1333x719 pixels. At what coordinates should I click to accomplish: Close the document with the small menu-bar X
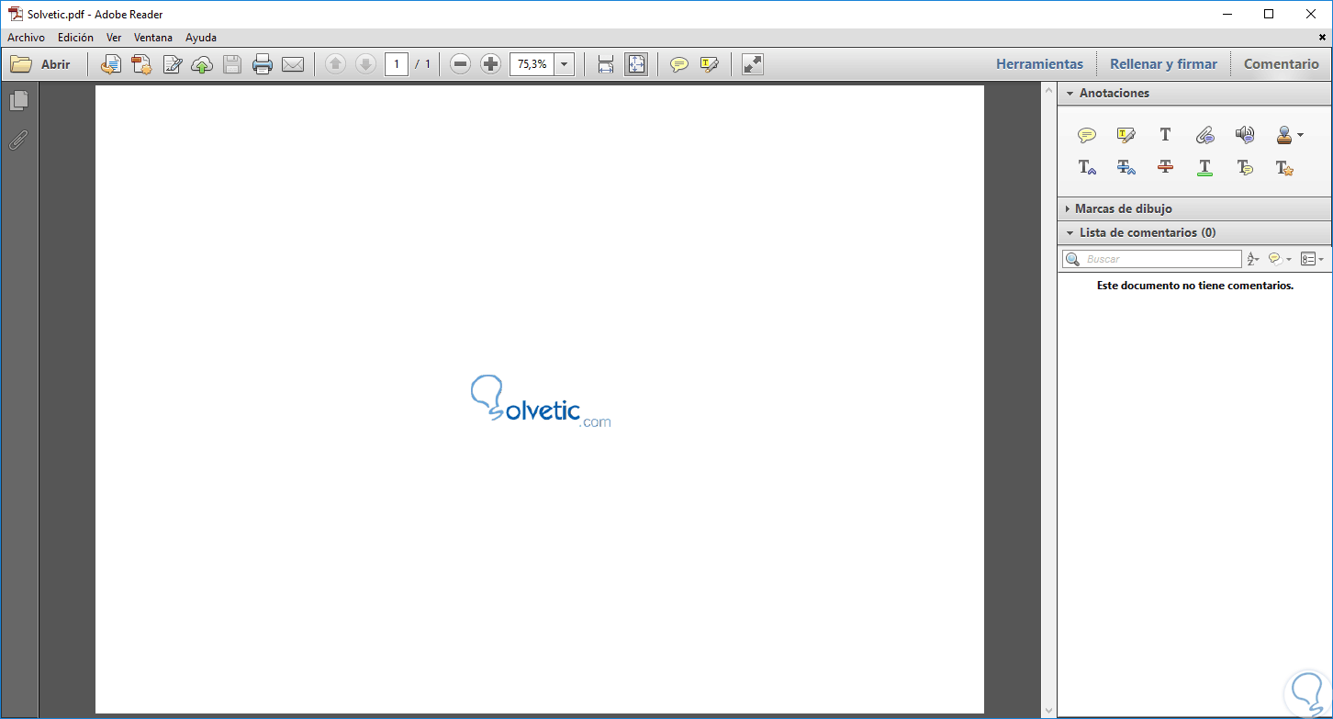coord(1322,38)
